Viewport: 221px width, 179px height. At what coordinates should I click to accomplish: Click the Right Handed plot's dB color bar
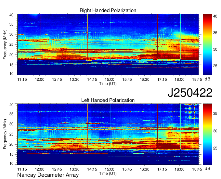point(207,44)
